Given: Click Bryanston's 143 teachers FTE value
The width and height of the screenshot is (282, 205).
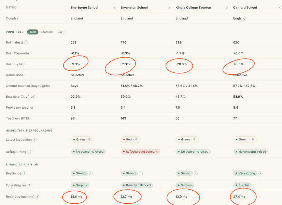Looking at the screenshot, I should click(123, 118).
